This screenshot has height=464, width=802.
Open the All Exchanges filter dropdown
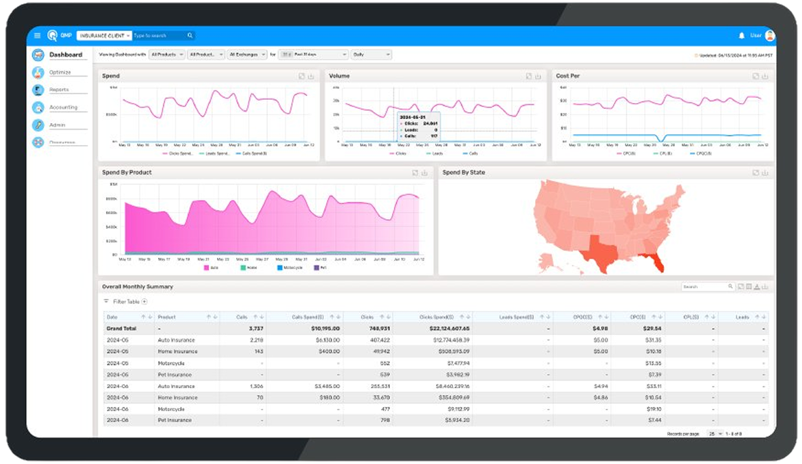[247, 55]
